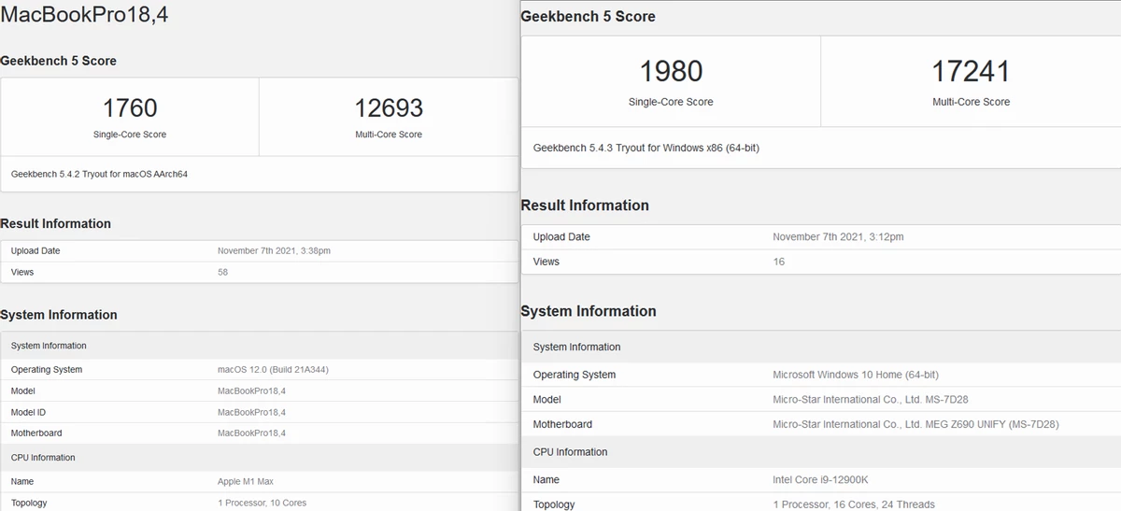Screen dimensions: 1121x511
Task: Select the 12693 multi-core score value
Action: click(x=389, y=107)
